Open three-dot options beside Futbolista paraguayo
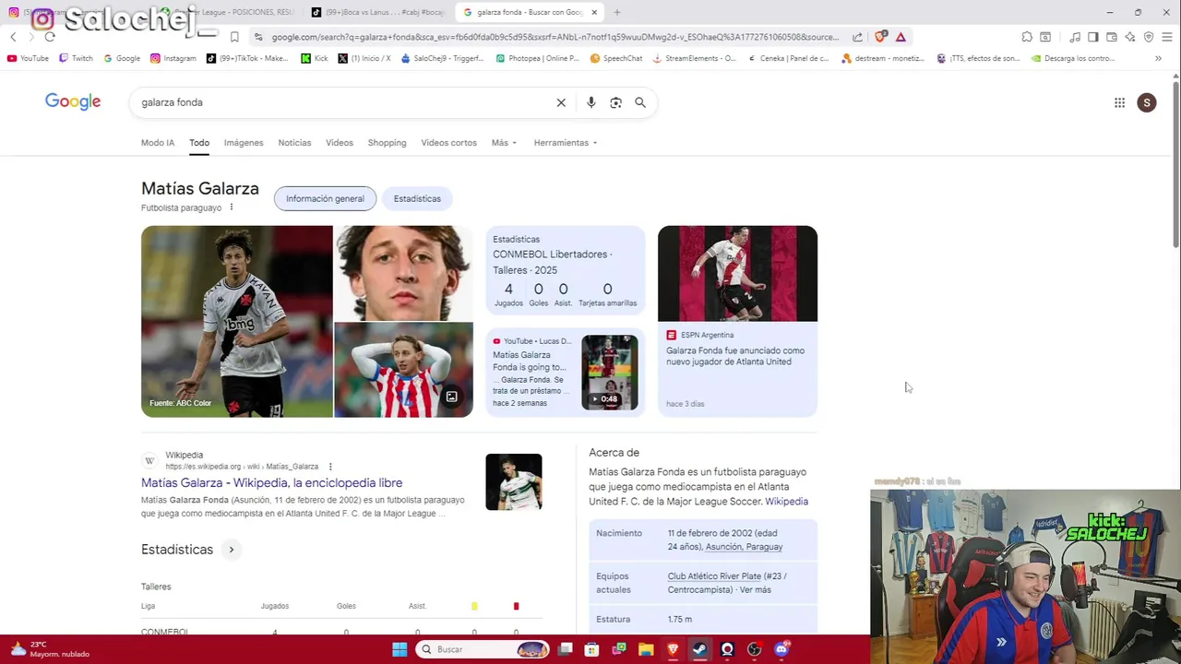The width and height of the screenshot is (1181, 664). click(232, 207)
